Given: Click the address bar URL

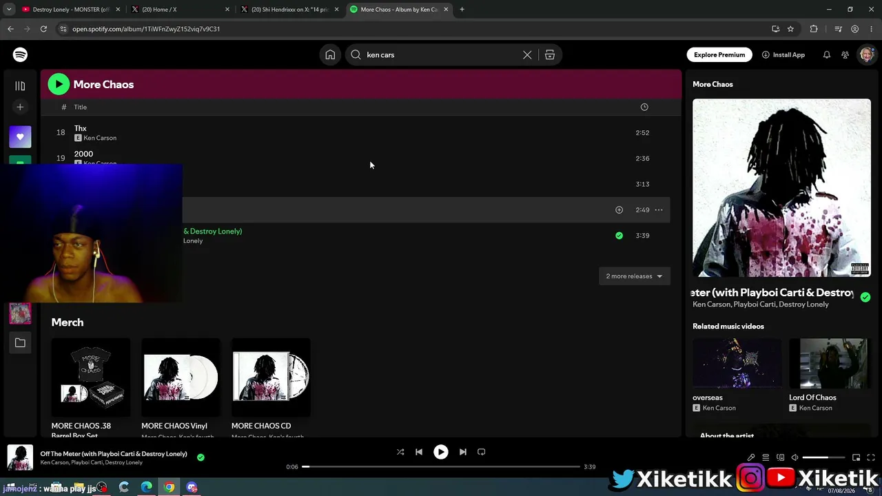Looking at the screenshot, I should tap(146, 29).
